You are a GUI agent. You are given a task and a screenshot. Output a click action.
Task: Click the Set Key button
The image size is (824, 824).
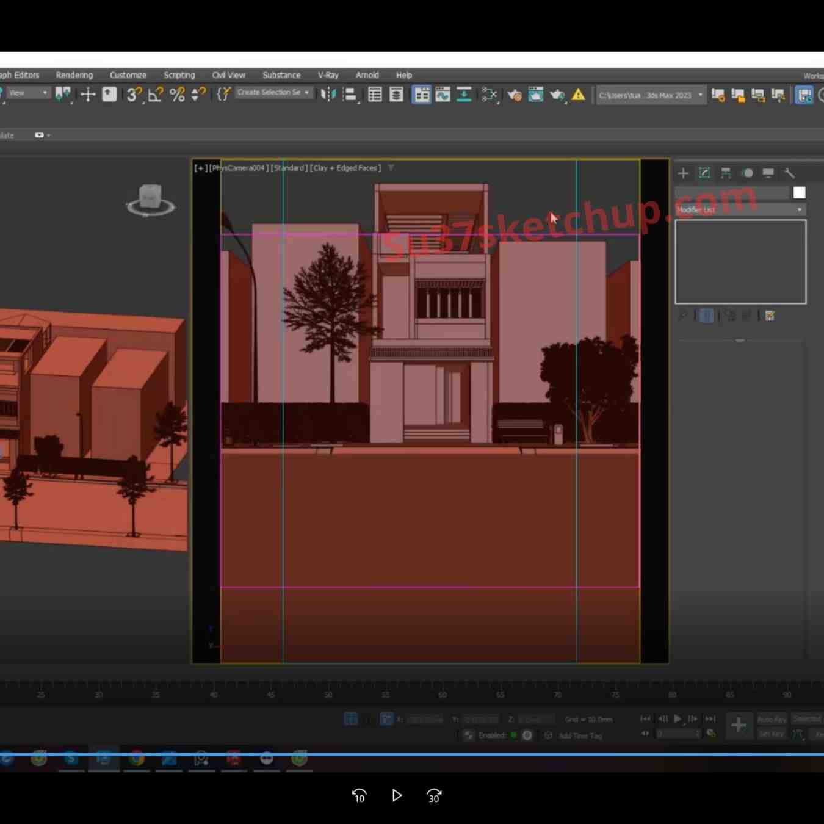pyautogui.click(x=772, y=734)
